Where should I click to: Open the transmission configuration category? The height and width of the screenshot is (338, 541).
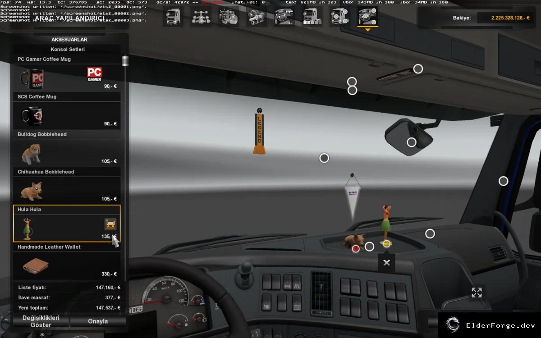click(257, 17)
